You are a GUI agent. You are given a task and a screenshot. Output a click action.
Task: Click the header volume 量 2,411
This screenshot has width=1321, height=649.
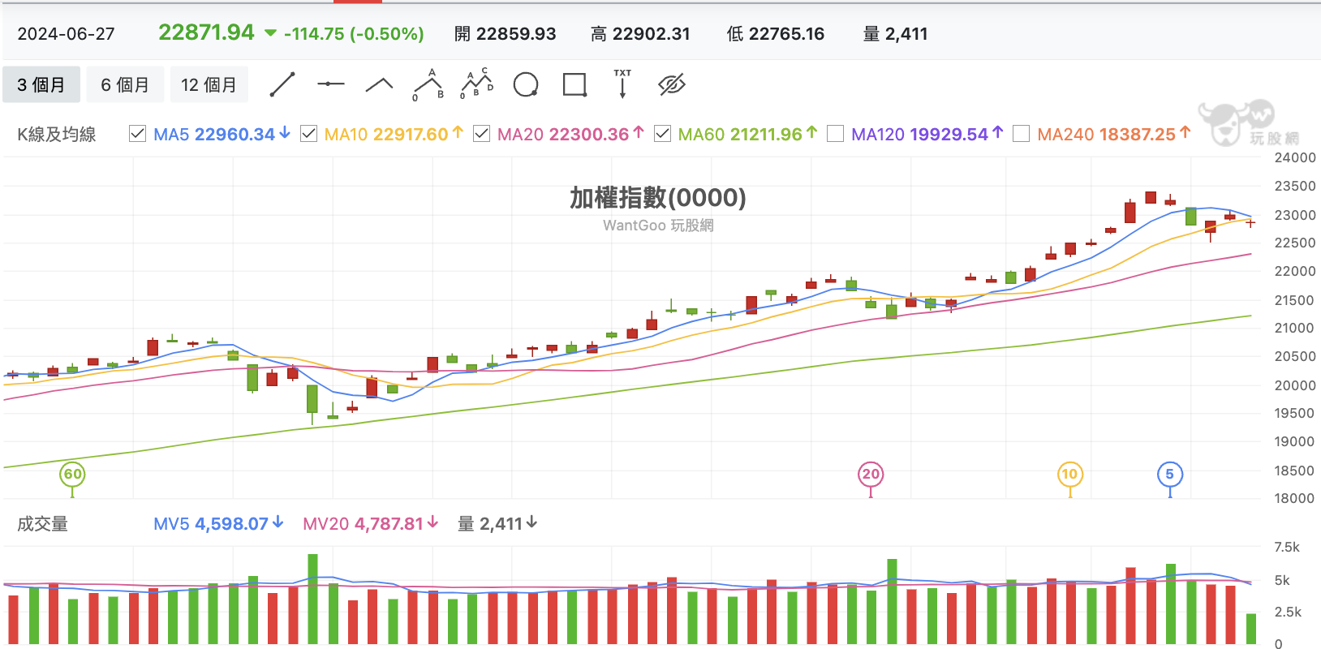[x=896, y=34]
